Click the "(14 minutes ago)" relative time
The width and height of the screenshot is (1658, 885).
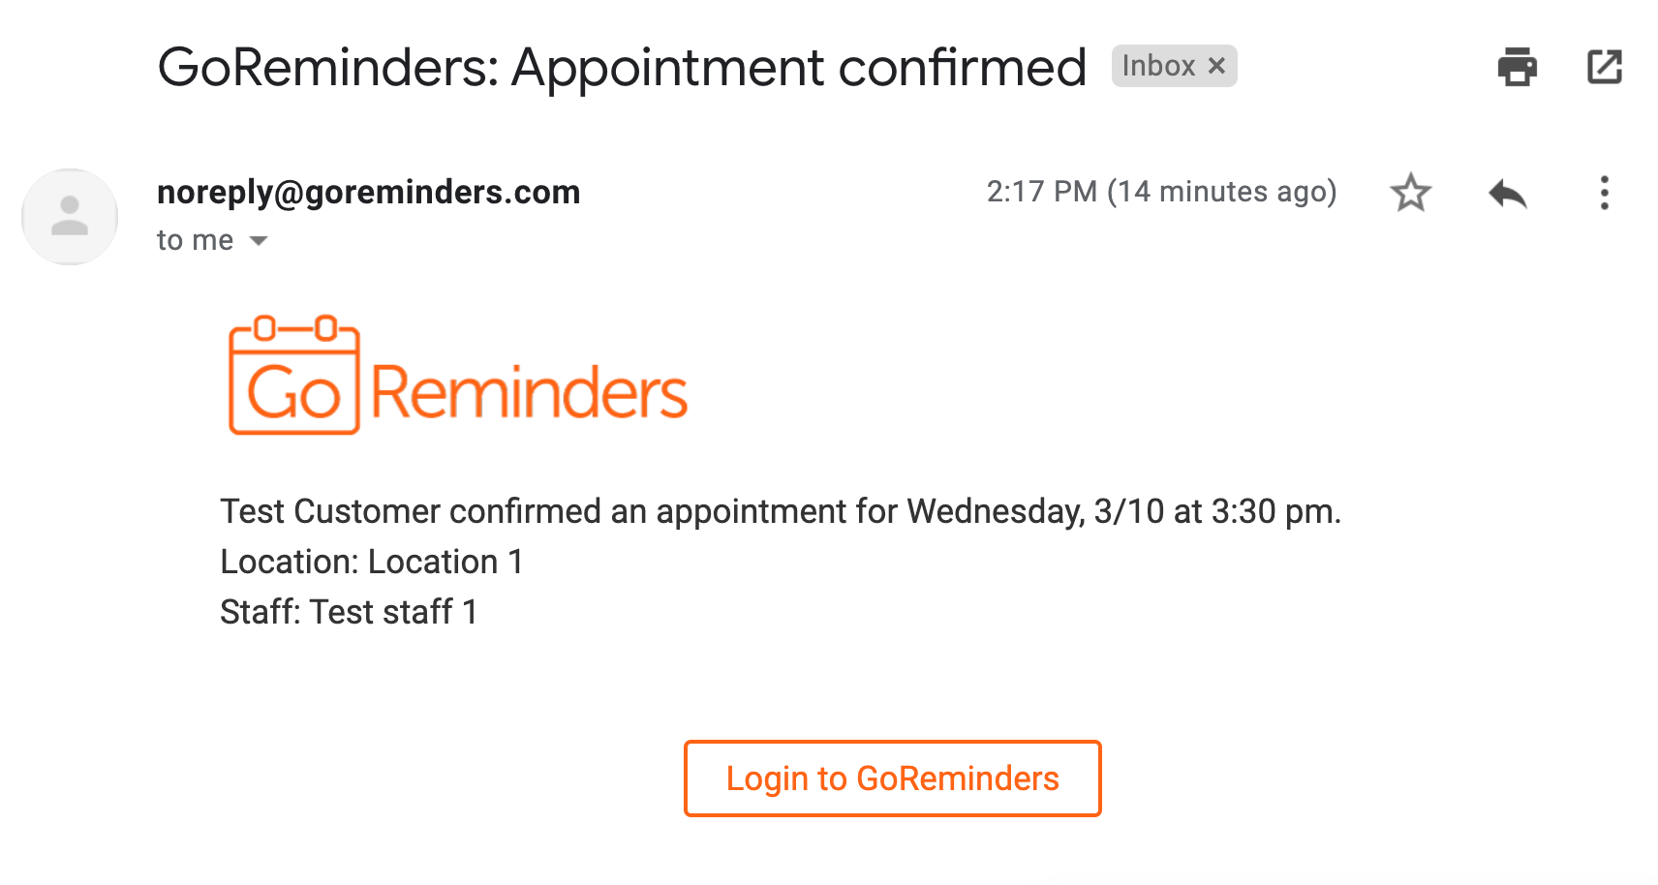coord(1221,192)
